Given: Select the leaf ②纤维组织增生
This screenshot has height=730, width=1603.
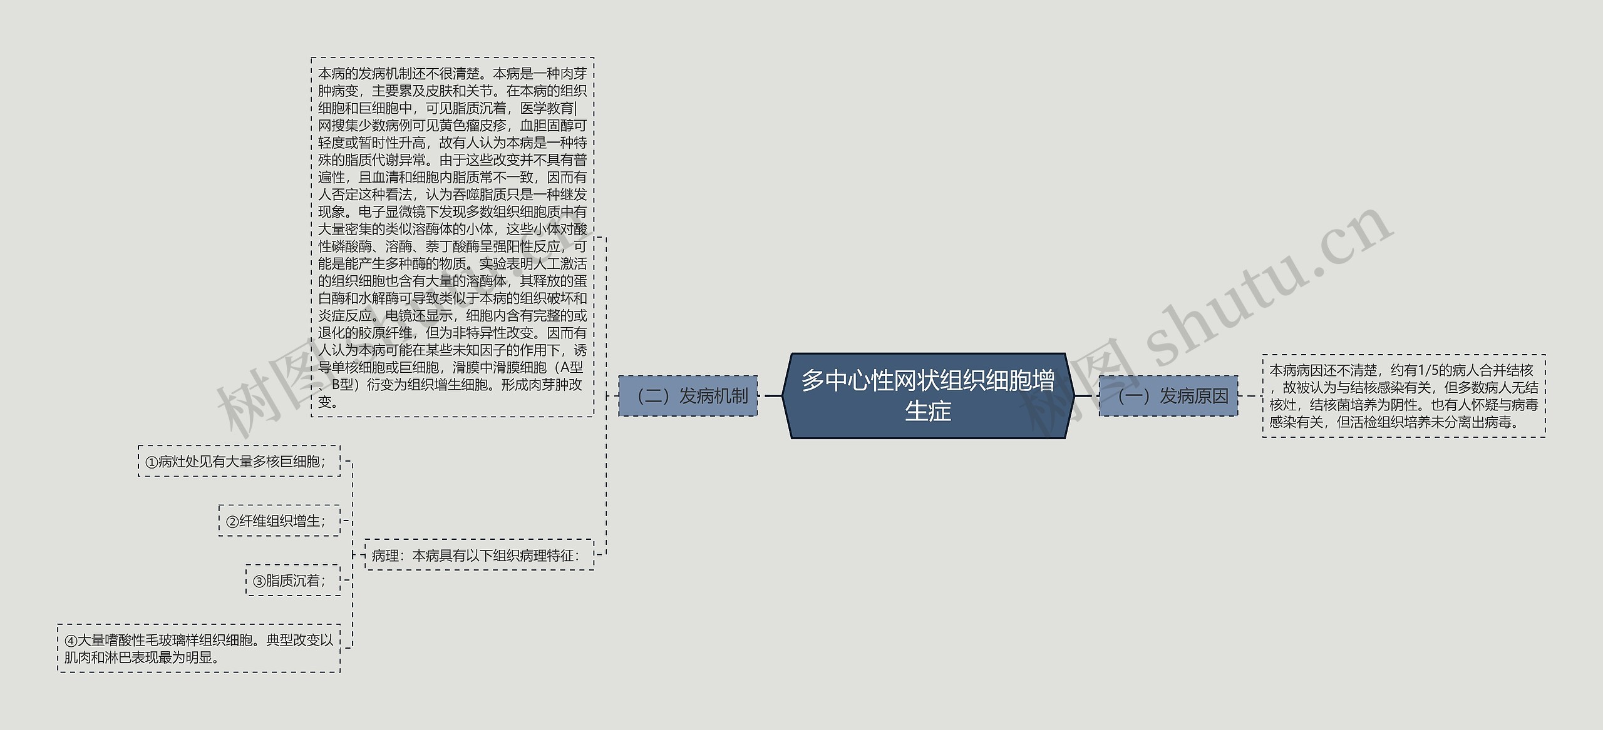Looking at the screenshot, I should [x=280, y=520].
